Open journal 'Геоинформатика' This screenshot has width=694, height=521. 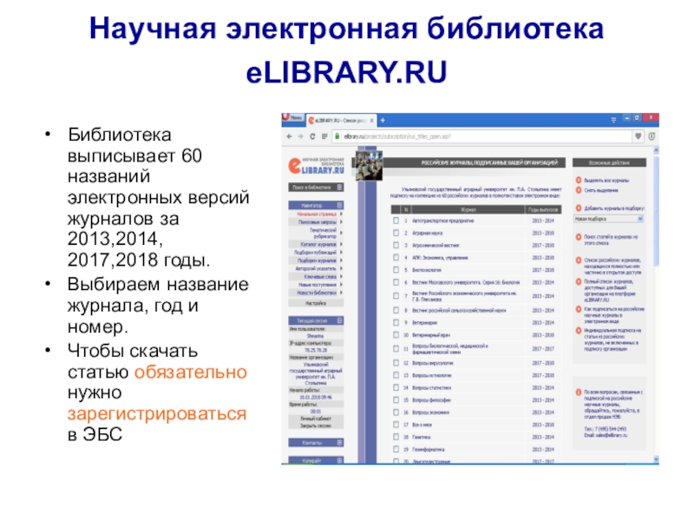pyautogui.click(x=428, y=449)
